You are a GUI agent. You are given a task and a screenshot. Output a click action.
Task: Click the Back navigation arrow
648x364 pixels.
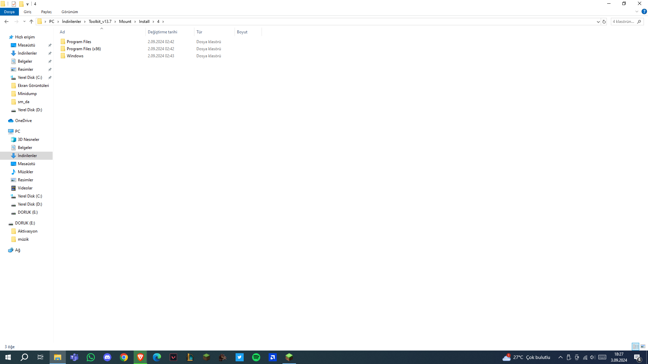click(6, 22)
